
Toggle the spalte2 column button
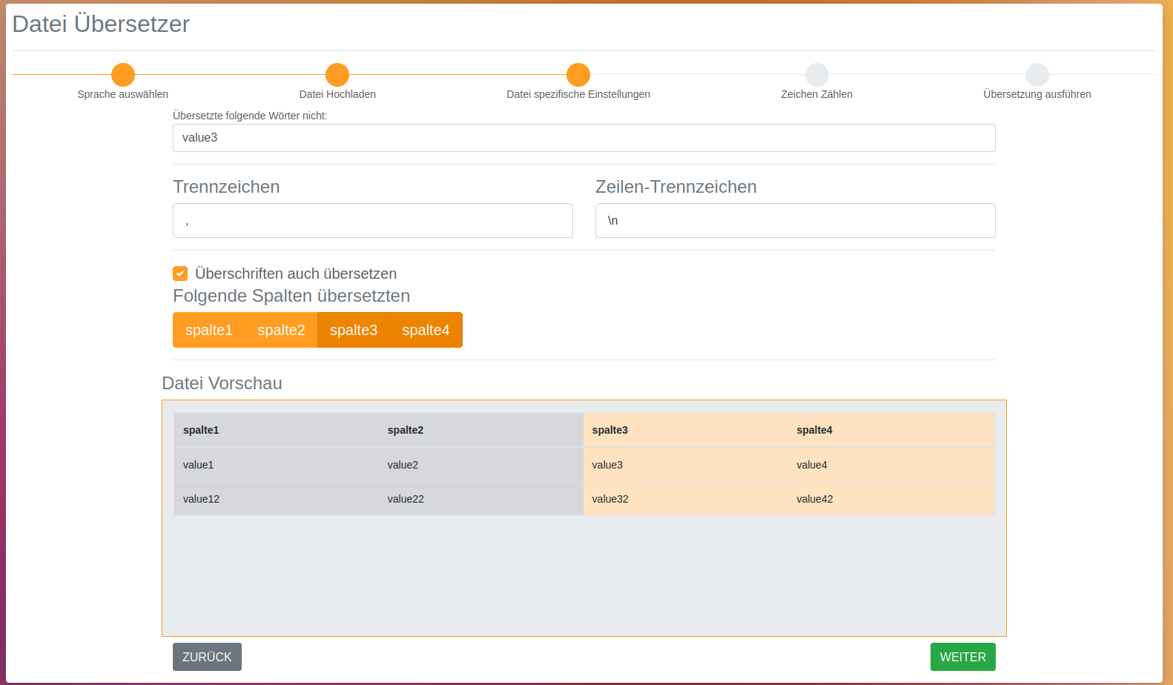(x=281, y=330)
